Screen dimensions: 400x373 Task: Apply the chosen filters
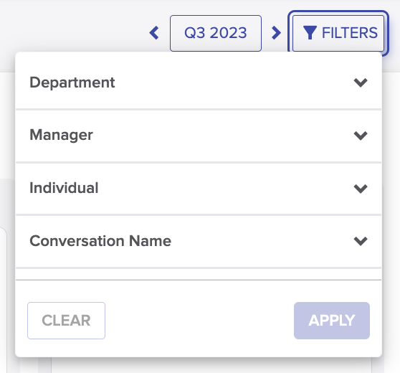(x=332, y=321)
